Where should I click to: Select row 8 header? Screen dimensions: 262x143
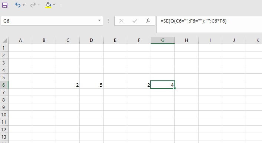4,100
